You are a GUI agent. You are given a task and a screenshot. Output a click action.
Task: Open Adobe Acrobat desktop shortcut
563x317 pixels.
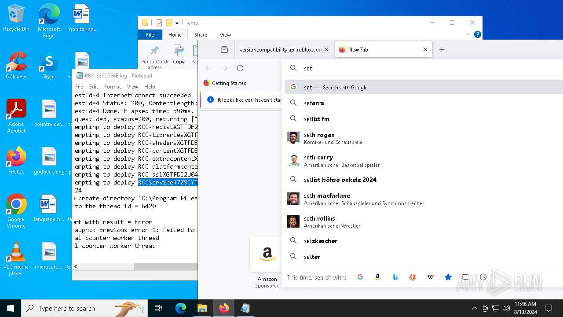[16, 116]
